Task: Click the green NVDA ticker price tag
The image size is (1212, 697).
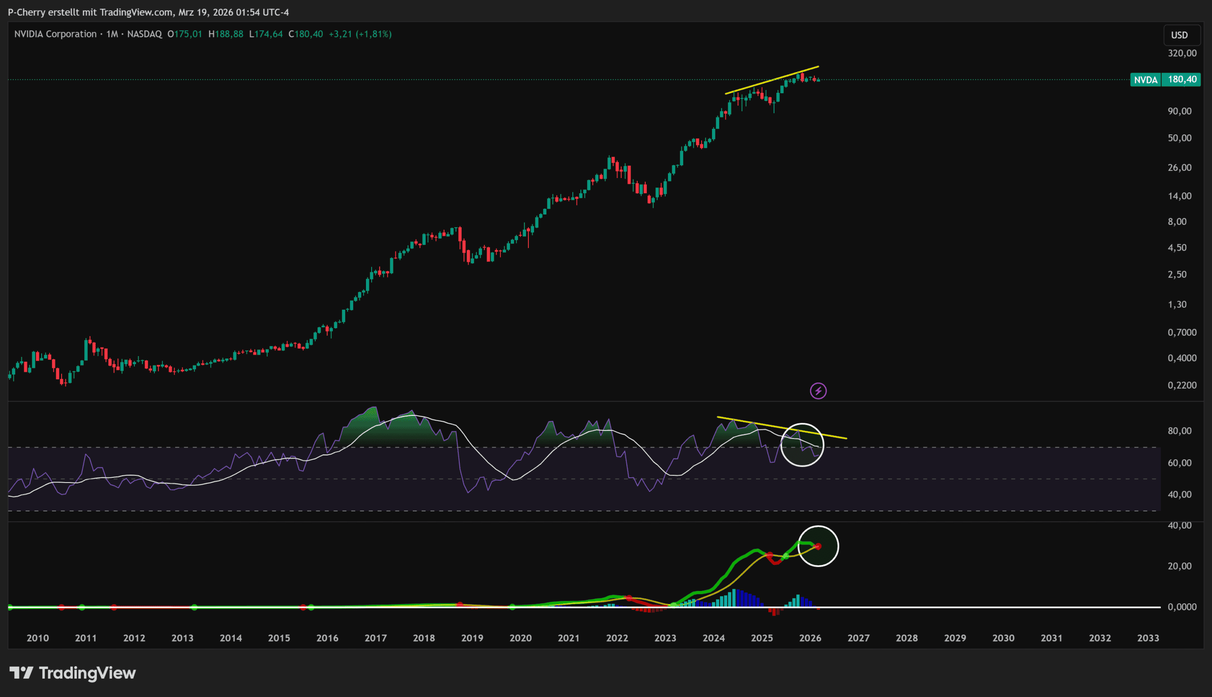Action: (x=1146, y=80)
